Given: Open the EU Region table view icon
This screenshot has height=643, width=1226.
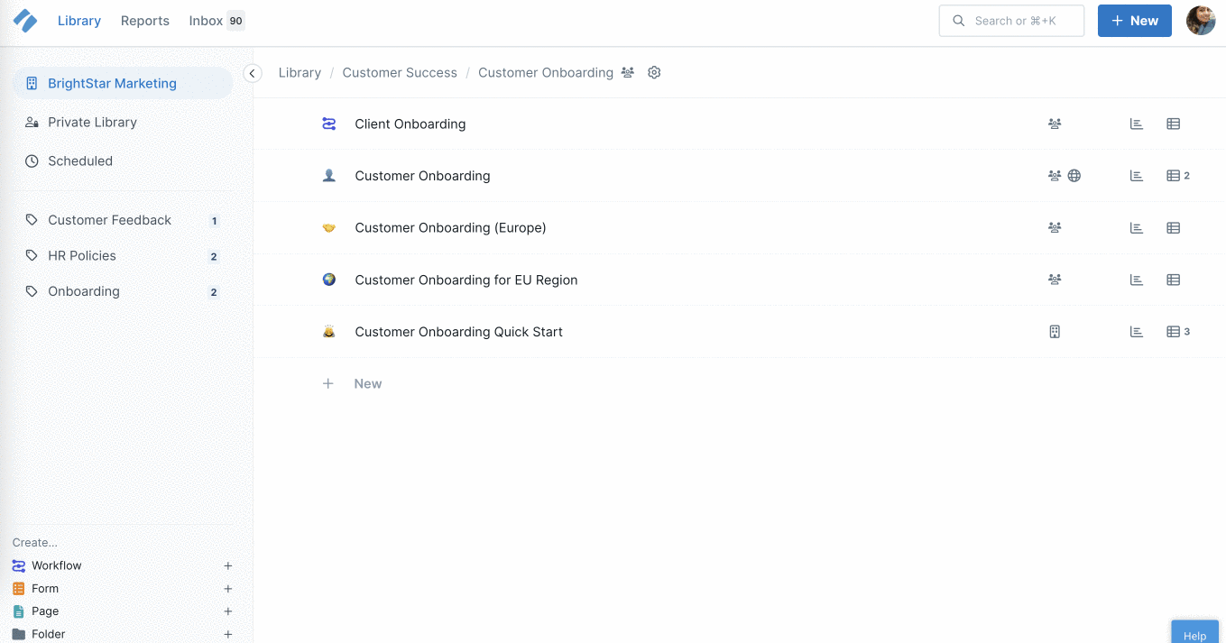Looking at the screenshot, I should pyautogui.click(x=1174, y=280).
